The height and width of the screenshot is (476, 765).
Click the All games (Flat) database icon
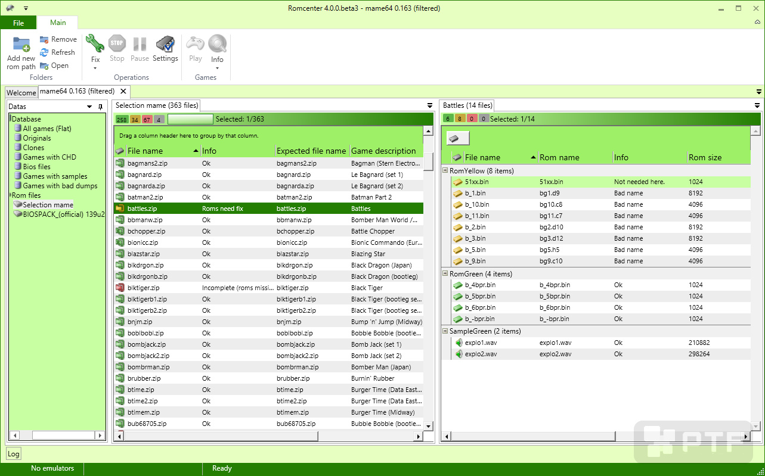tap(18, 129)
